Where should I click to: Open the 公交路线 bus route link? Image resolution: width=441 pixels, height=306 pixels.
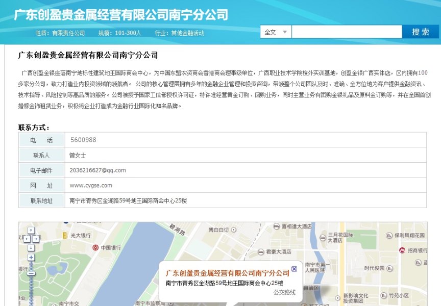pyautogui.click(x=284, y=292)
